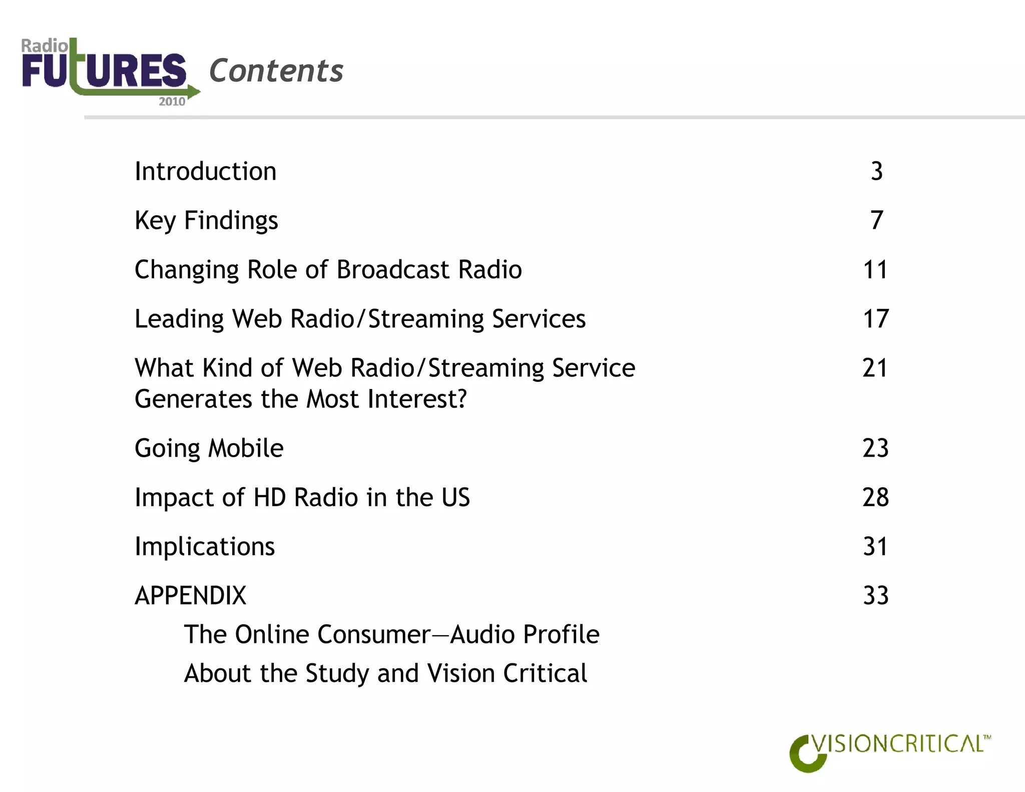The image size is (1025, 792).
Task: Open the Introduction contents entry
Action: pos(205,172)
